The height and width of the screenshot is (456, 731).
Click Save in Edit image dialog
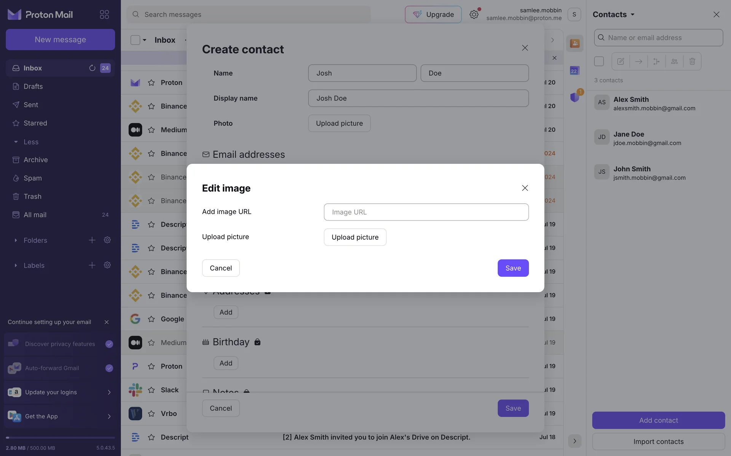(513, 268)
